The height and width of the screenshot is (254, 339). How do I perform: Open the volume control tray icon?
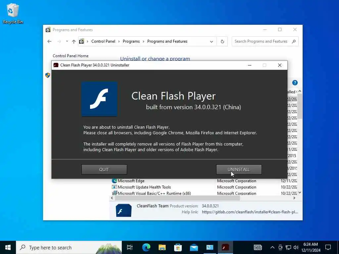(296, 247)
